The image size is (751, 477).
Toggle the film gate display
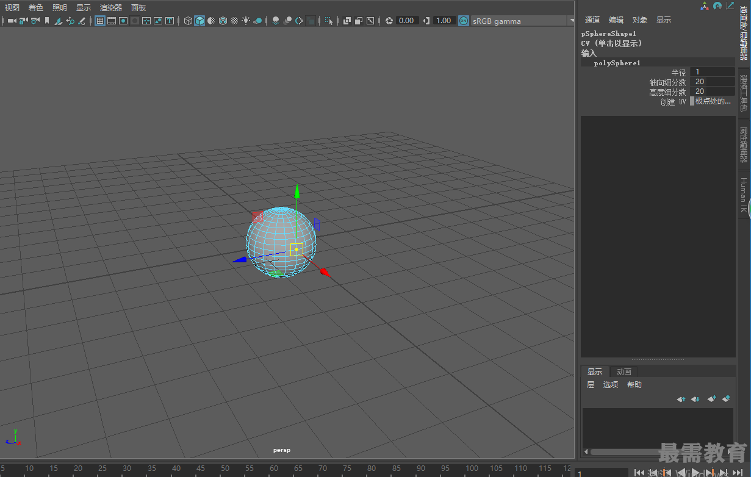click(x=111, y=21)
